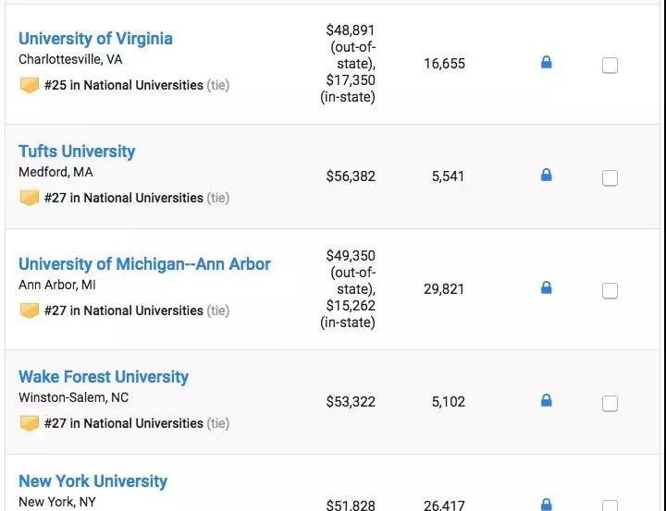Screen dimensions: 666x511
Task: Click lock icon for University of Michigan--Ann Arbor
Action: coord(546,288)
